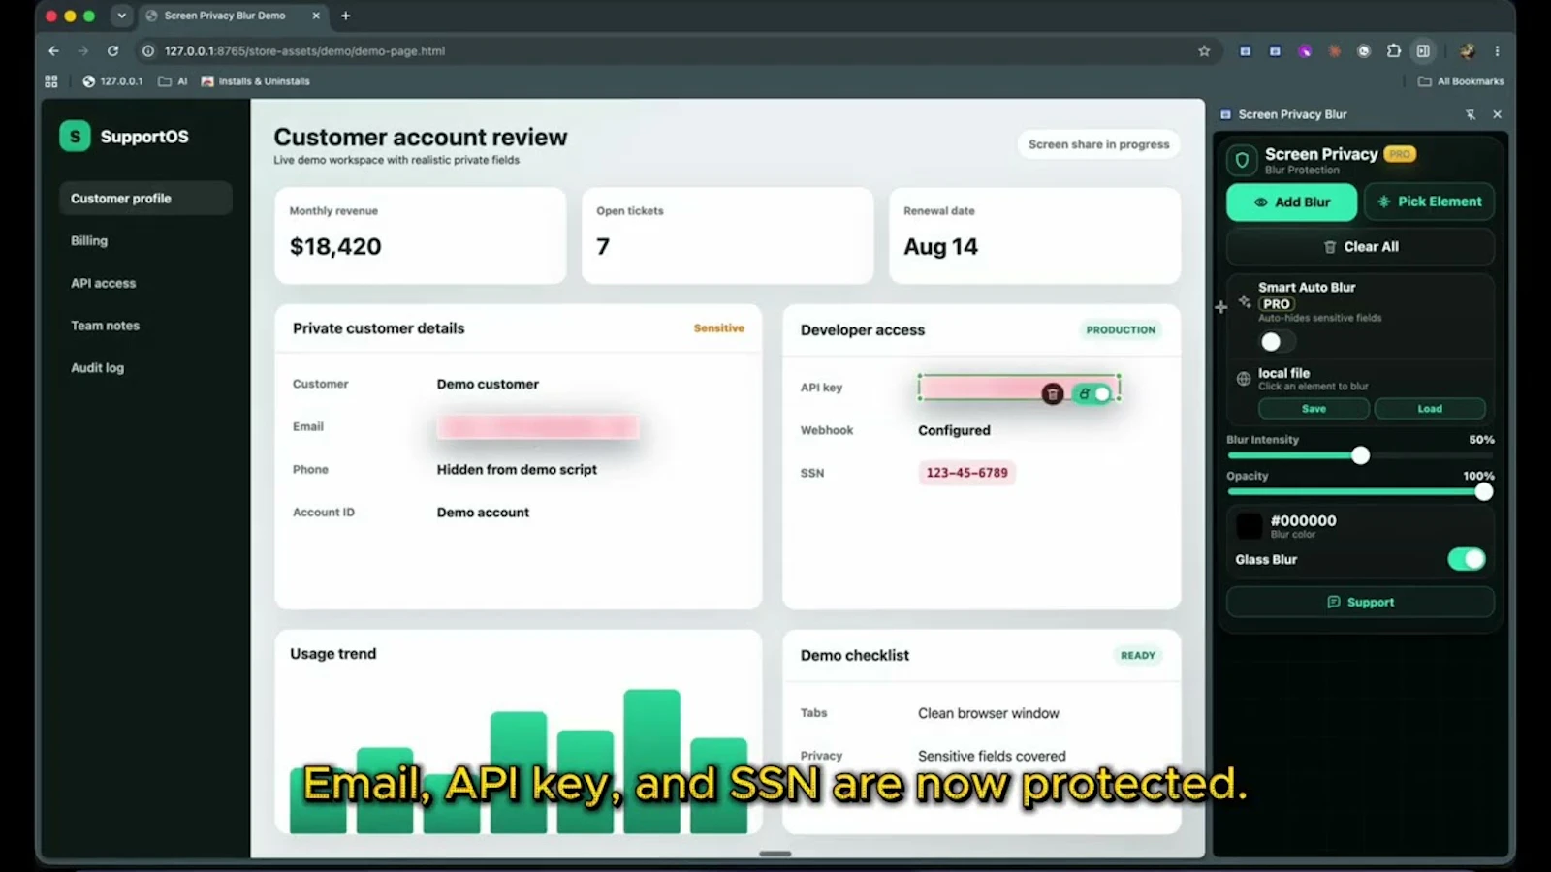
Task: View site information icon in address bar
Action: point(148,51)
